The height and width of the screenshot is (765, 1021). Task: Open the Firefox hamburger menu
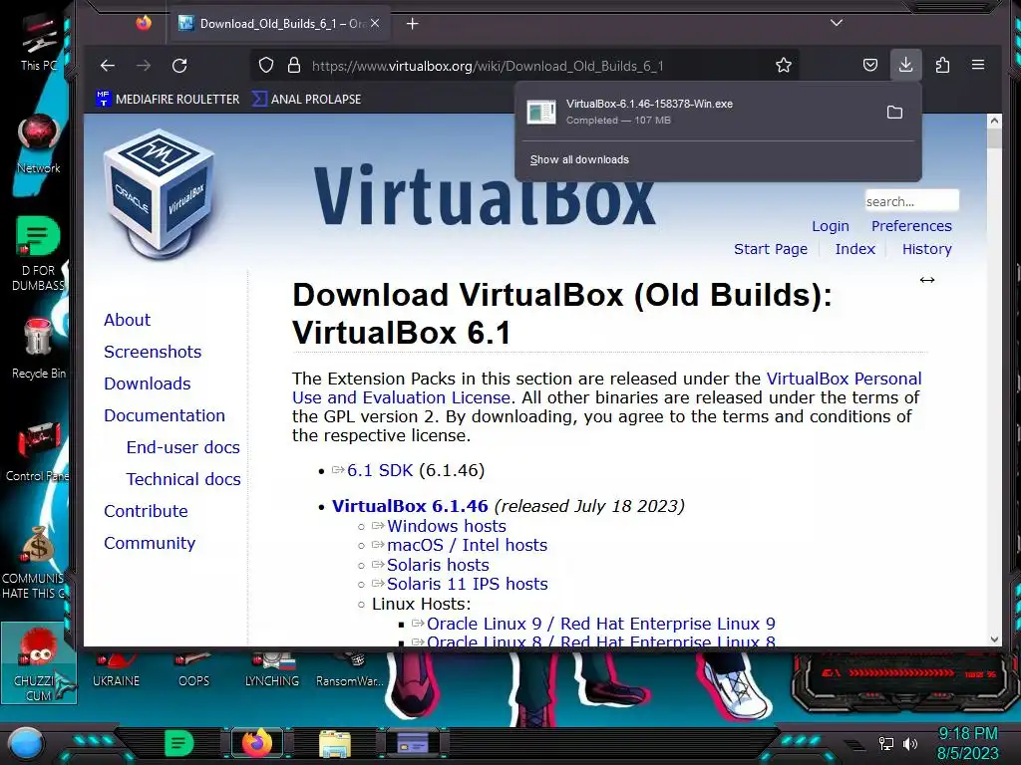click(x=978, y=65)
